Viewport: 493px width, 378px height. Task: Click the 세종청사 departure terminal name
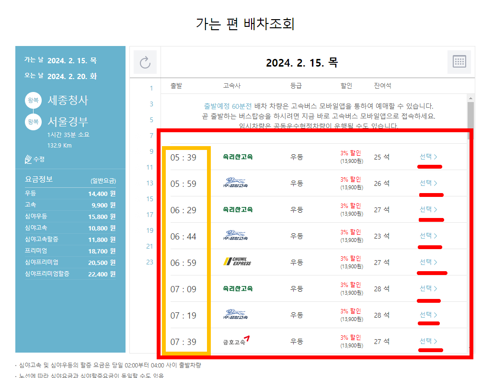click(x=68, y=100)
